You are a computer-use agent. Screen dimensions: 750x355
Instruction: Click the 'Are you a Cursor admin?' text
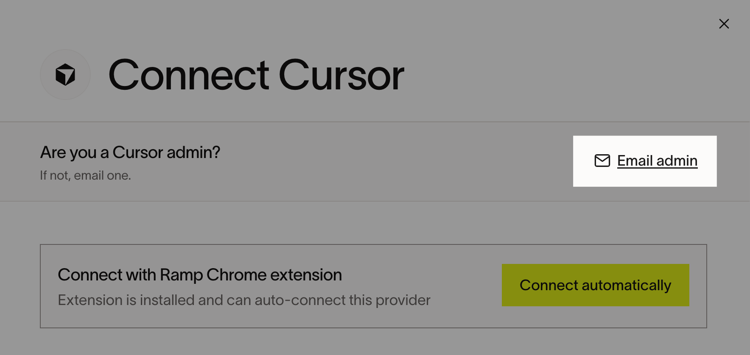[x=130, y=153]
